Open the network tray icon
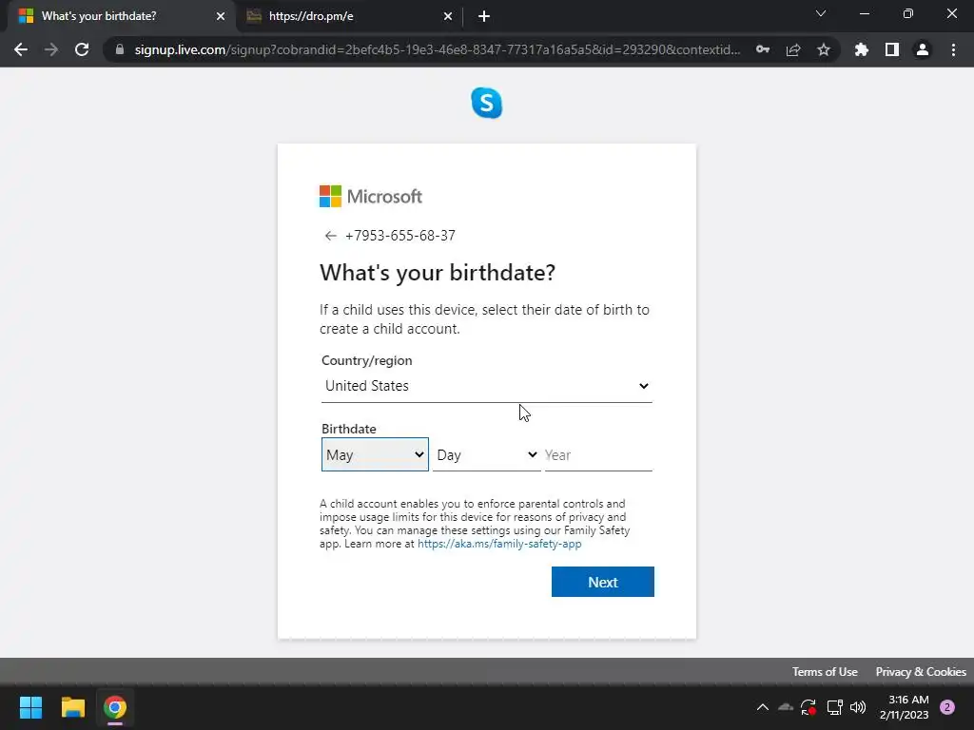 coord(834,707)
